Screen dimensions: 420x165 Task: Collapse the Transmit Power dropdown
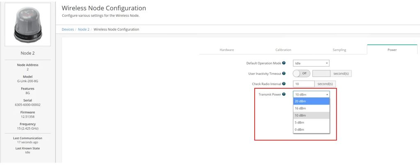click(311, 94)
